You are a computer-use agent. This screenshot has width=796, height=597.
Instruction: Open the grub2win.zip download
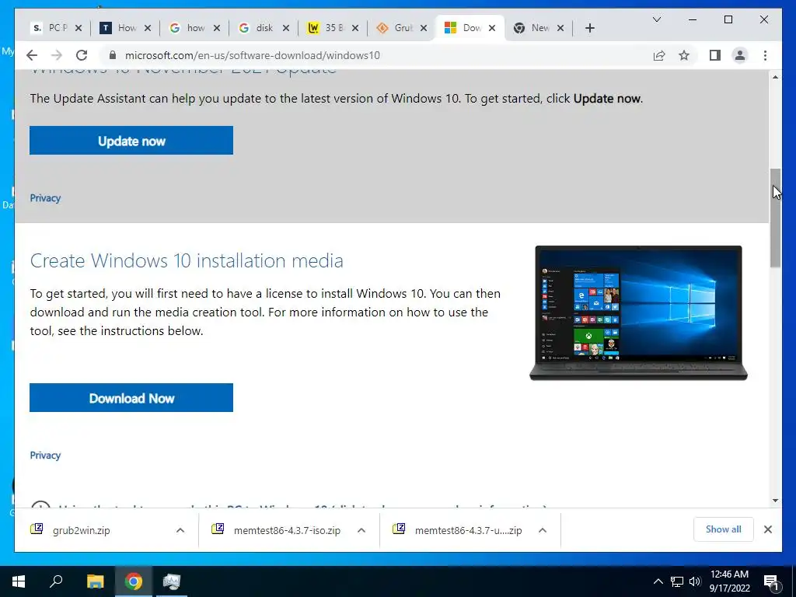(81, 530)
